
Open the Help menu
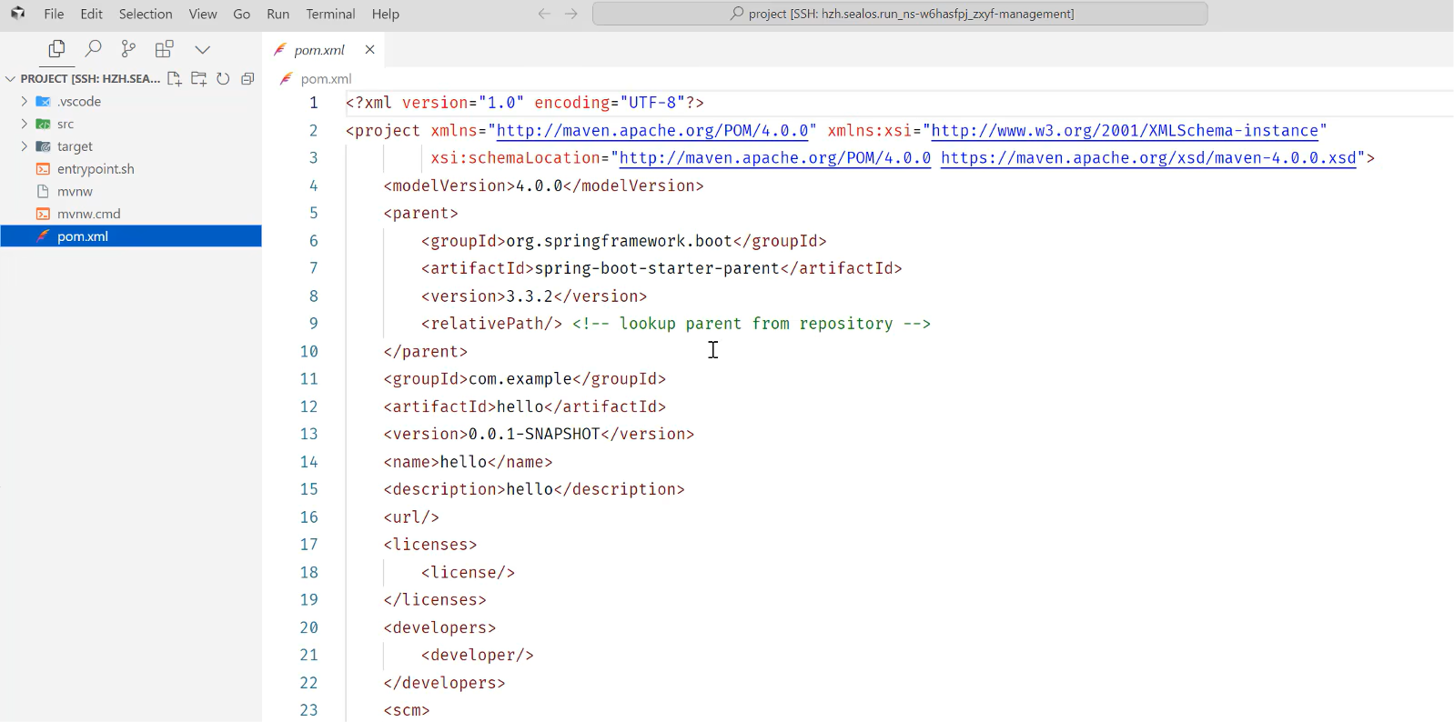(385, 14)
